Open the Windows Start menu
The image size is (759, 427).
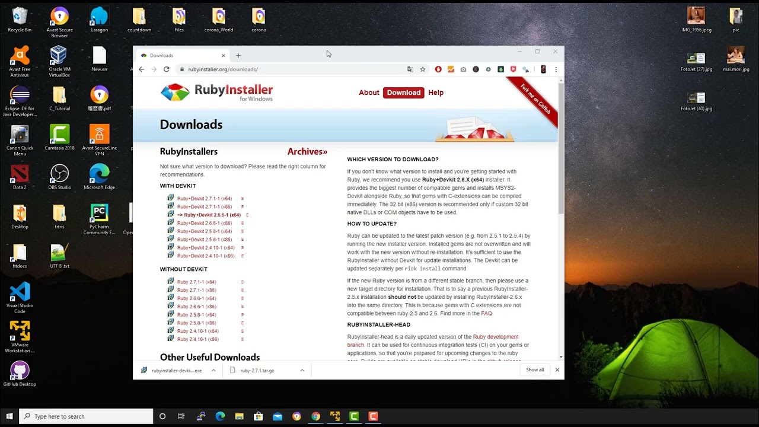[9, 416]
